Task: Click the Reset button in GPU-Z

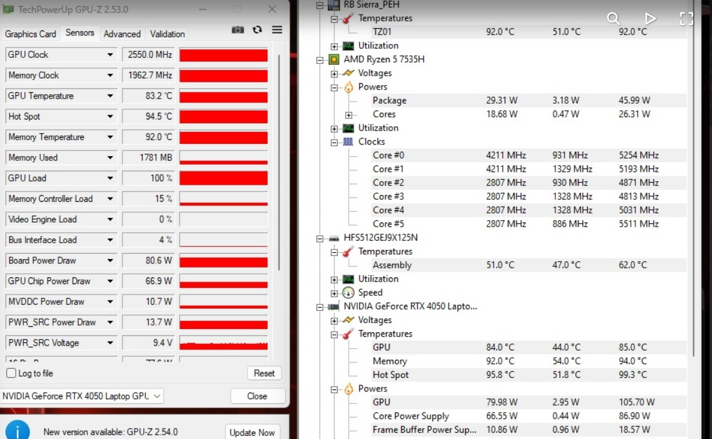Action: point(265,373)
